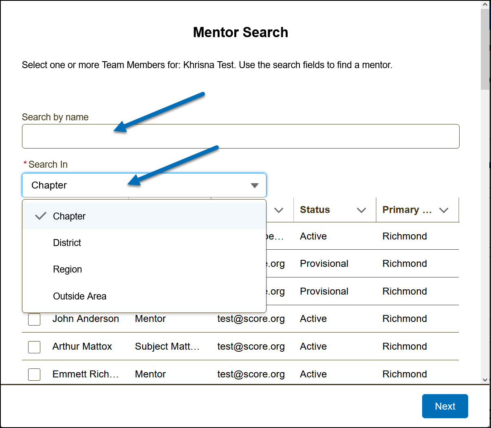Image resolution: width=491 pixels, height=428 pixels.
Task: Pick Outside Area from the list
Action: coord(80,296)
